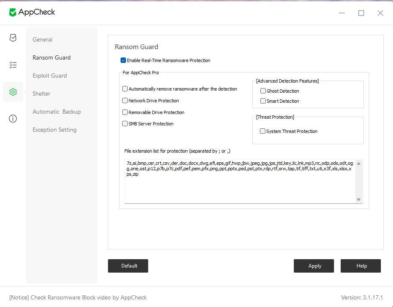Screen dimensions: 393x307
Task: Tick the Ghost Detection checkbox
Action: click(263, 91)
